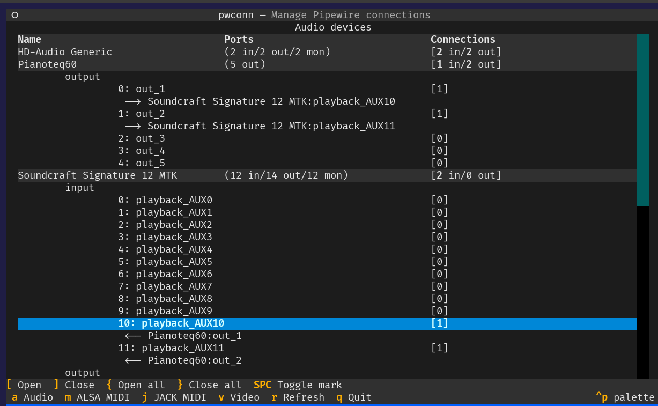The width and height of the screenshot is (658, 406).
Task: Select port 4: playback_AUX4
Action: (x=327, y=249)
